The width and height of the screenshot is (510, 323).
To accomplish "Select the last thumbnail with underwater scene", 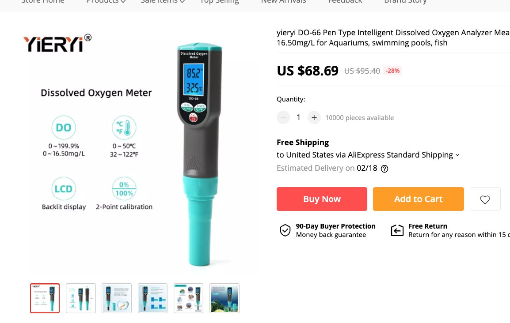I will 225,298.
